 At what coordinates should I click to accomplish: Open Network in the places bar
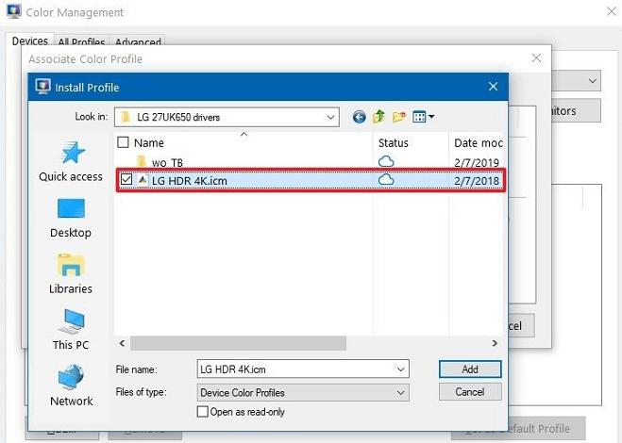[71, 386]
